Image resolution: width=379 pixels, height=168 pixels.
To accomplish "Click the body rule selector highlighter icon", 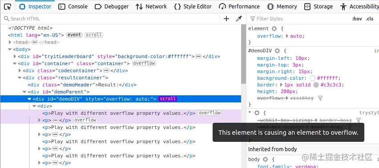I will [x=266, y=159].
